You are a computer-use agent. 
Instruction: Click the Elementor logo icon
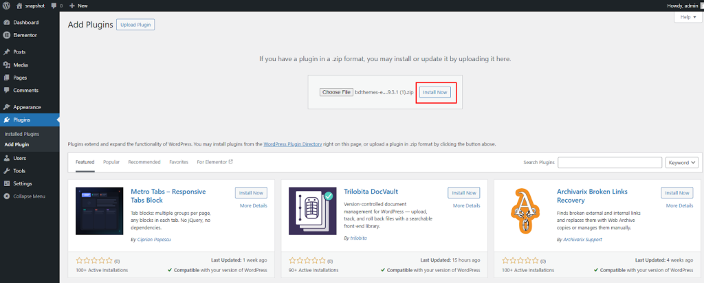7,35
